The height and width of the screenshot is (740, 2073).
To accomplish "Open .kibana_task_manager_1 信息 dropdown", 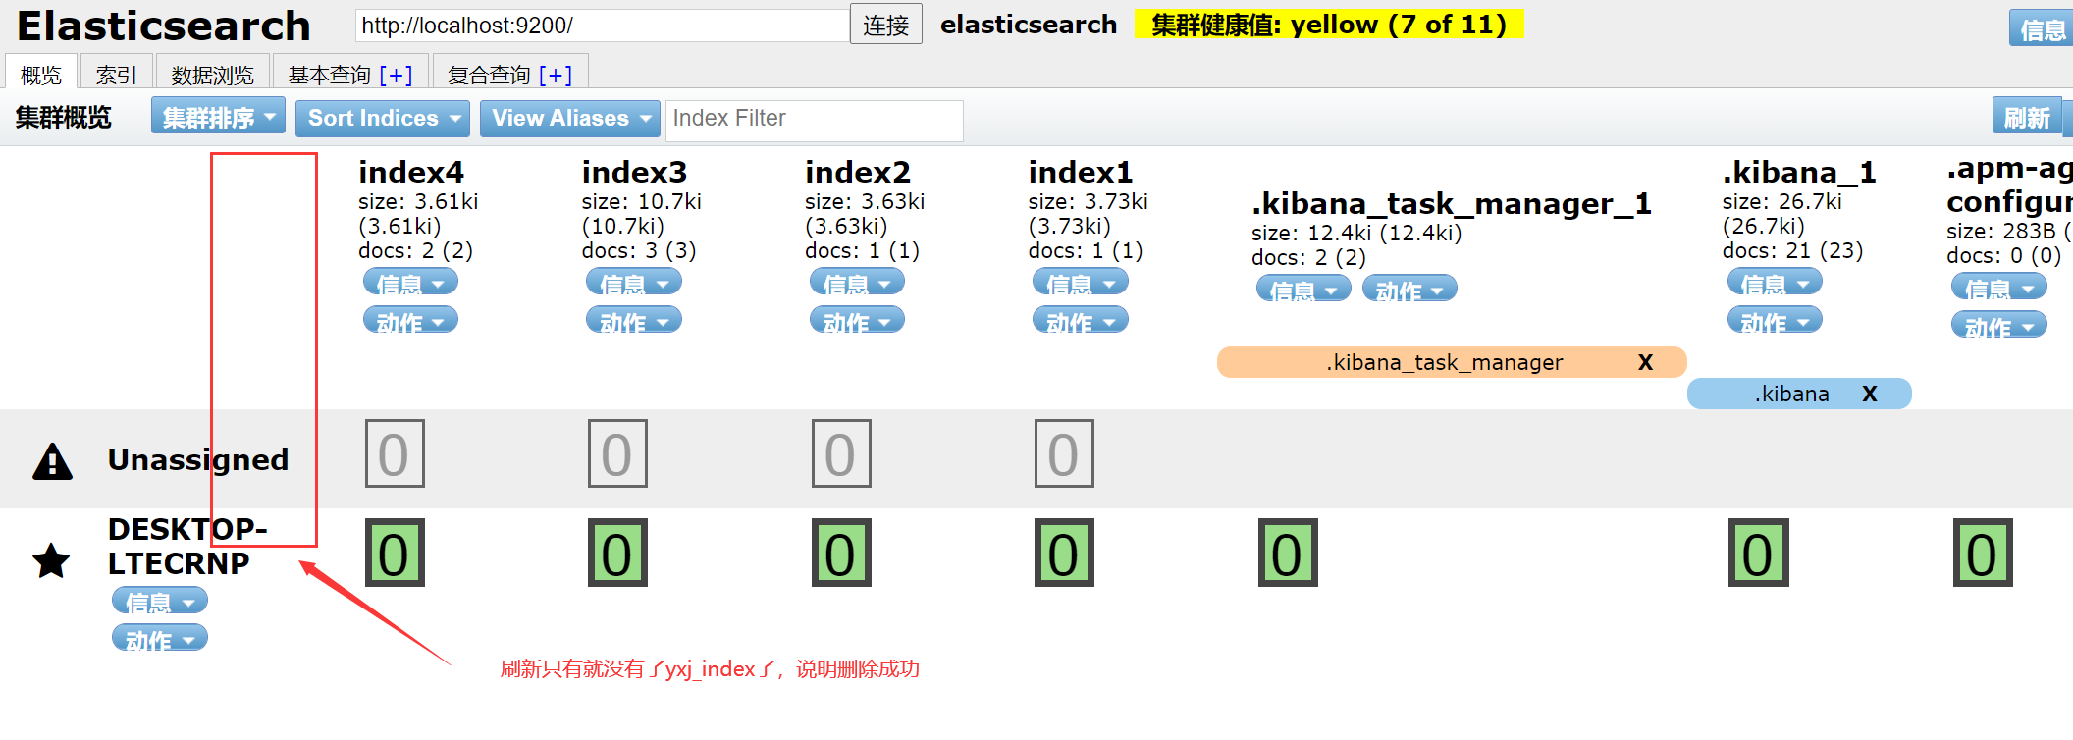I will (x=1303, y=290).
